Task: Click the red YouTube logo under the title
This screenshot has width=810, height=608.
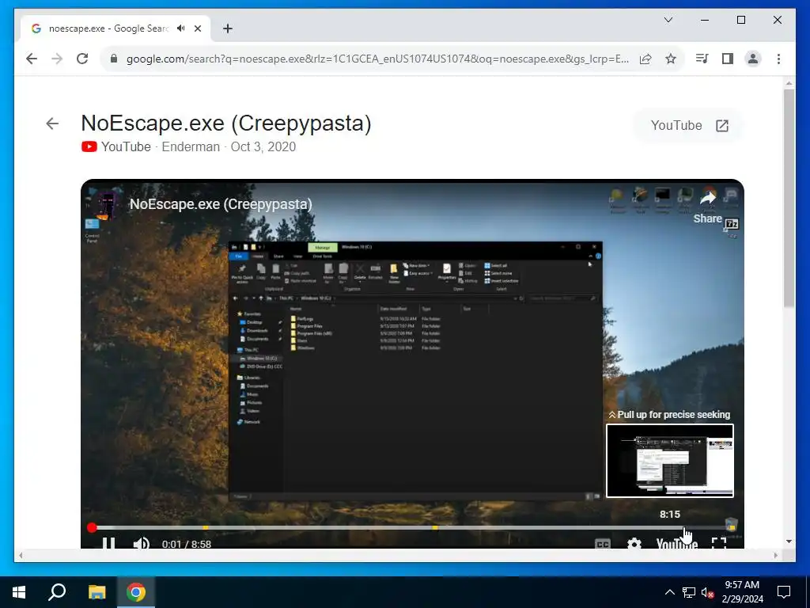Action: coord(89,146)
